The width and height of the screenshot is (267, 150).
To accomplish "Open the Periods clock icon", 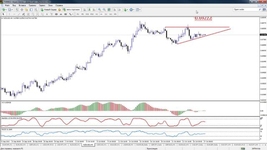I will (131, 10).
